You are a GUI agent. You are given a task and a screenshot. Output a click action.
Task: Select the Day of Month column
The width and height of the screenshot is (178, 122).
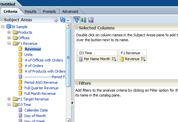tap(35, 116)
